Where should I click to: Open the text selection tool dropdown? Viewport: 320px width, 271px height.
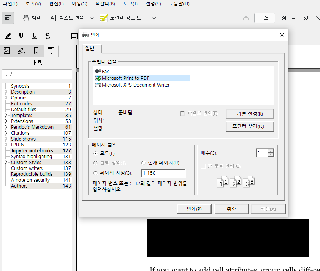click(92, 18)
